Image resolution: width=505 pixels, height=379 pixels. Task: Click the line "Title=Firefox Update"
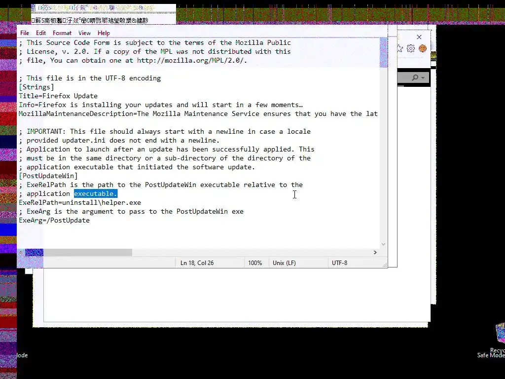point(58,96)
